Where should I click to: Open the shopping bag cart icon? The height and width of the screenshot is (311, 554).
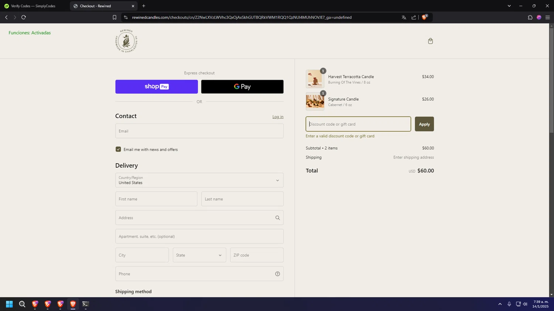pos(430,41)
